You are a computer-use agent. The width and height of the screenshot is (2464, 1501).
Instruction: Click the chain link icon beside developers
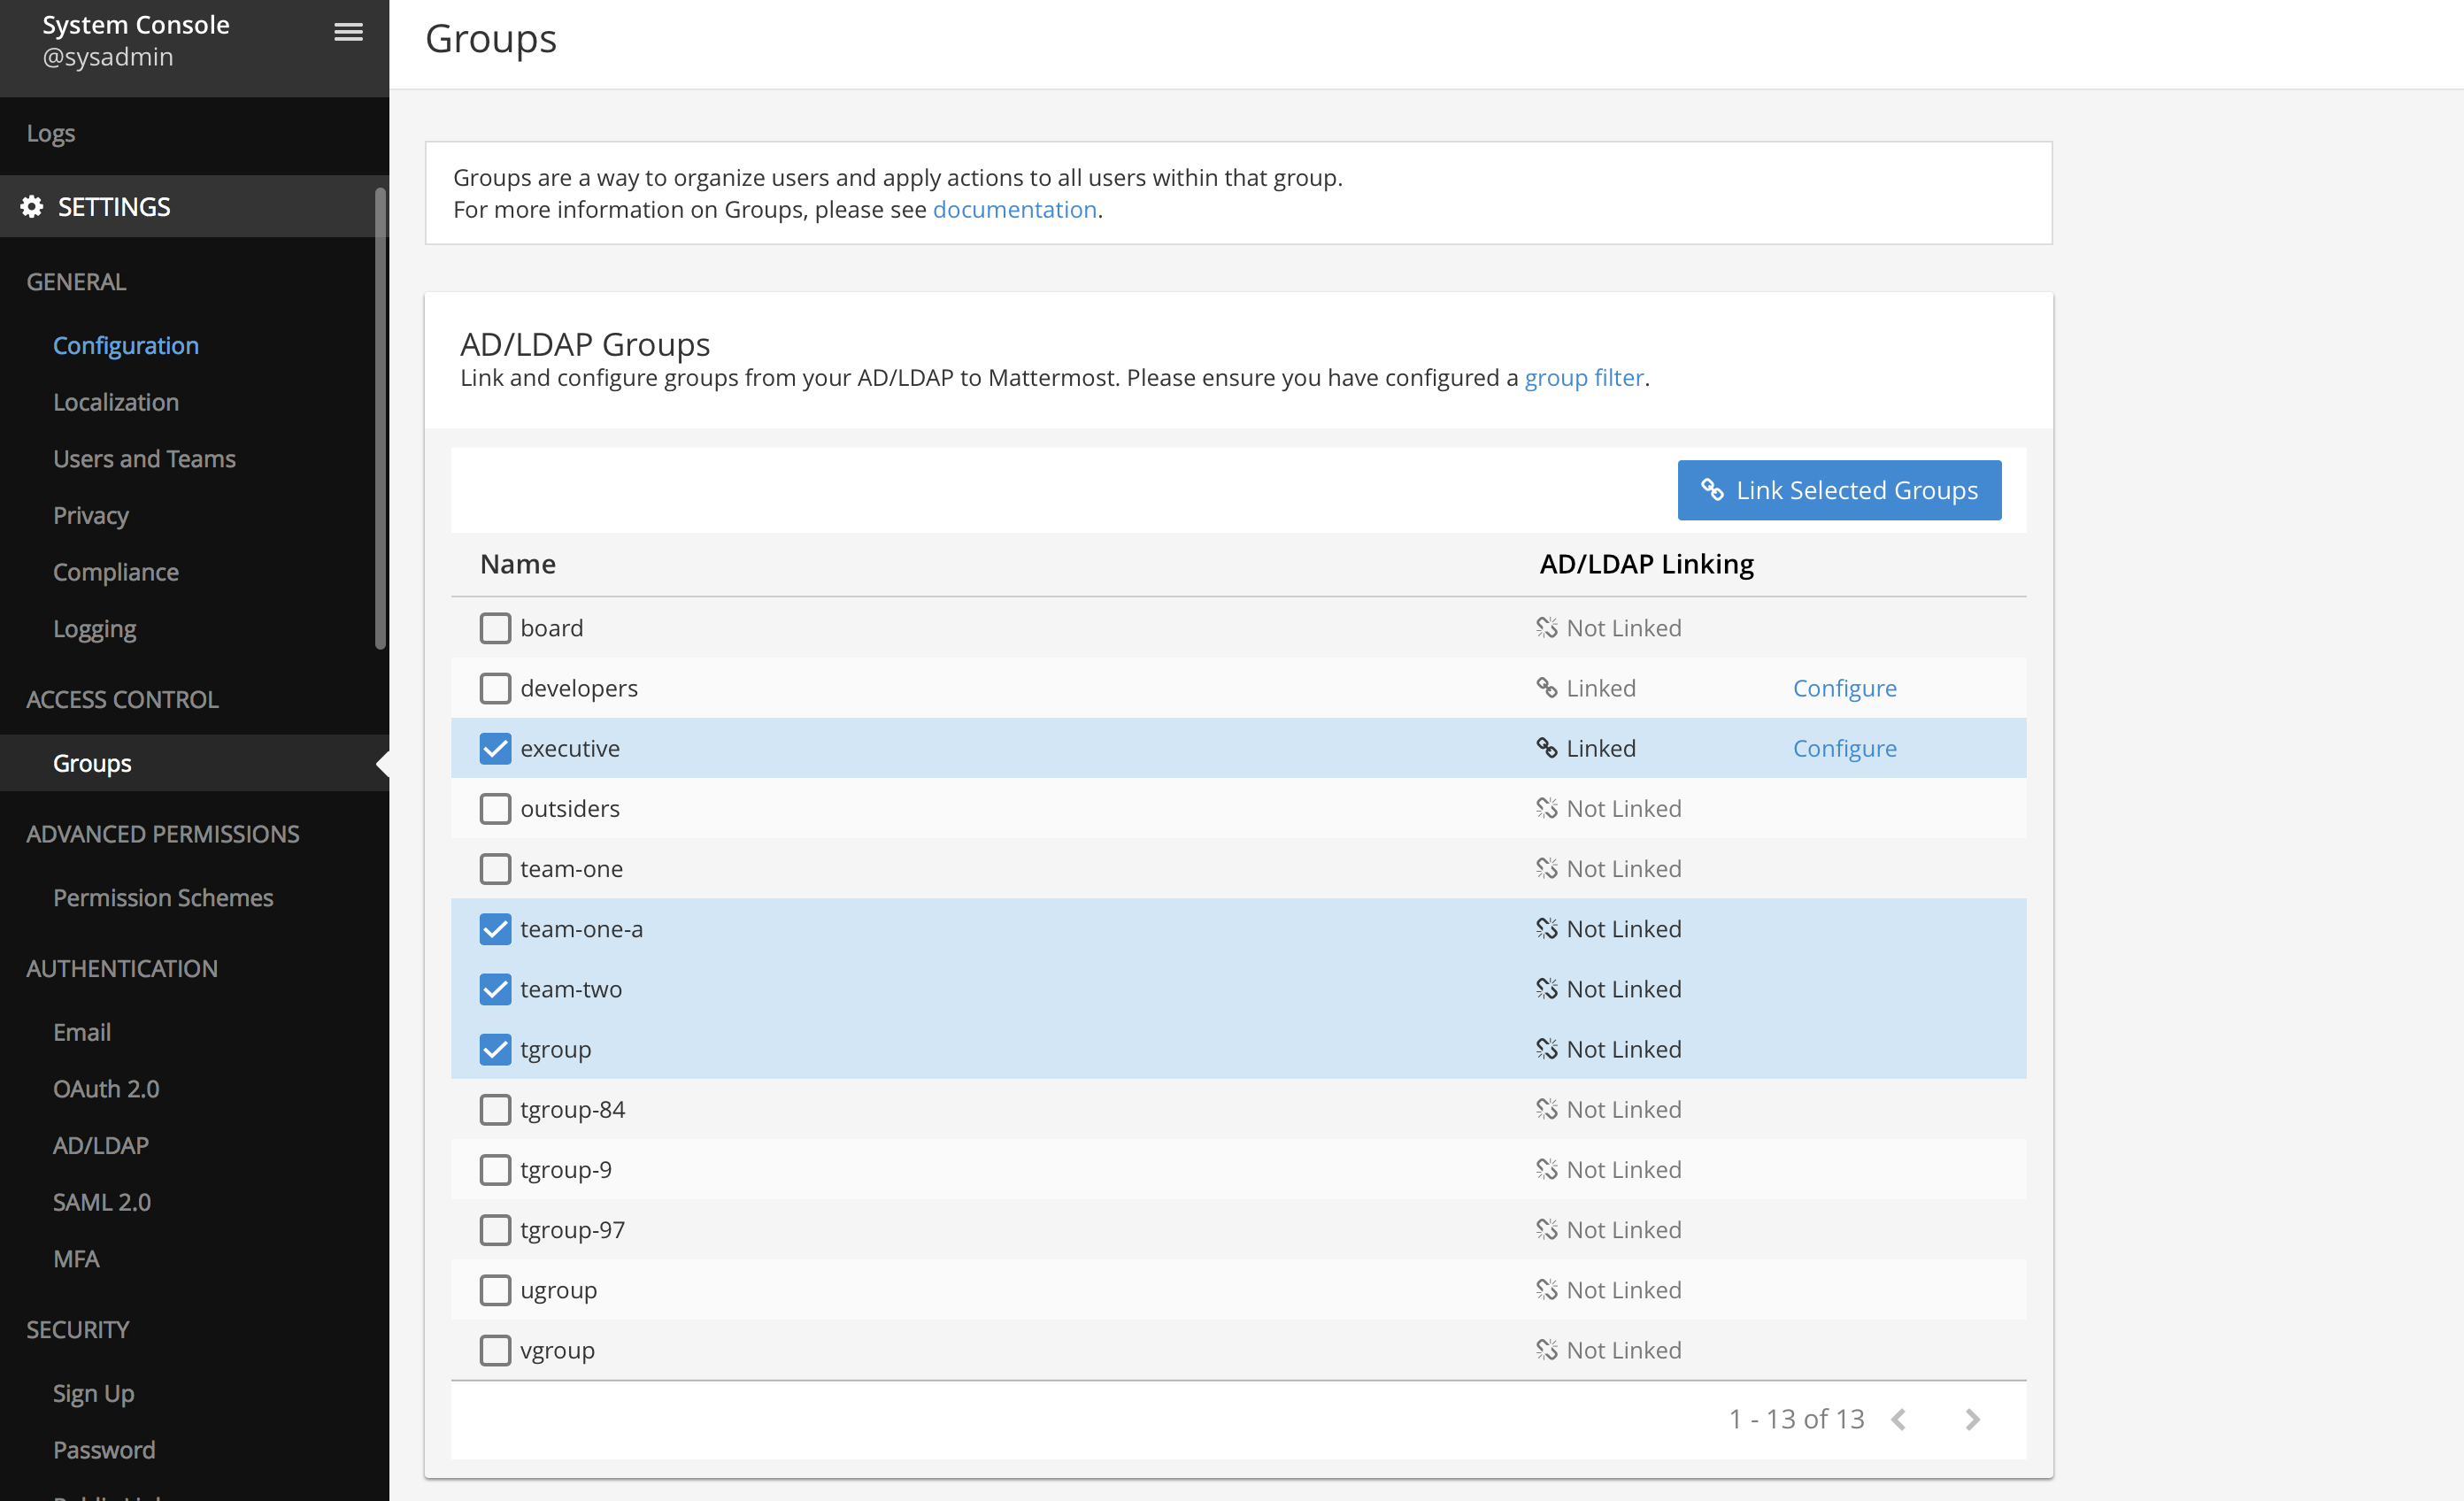(1546, 687)
